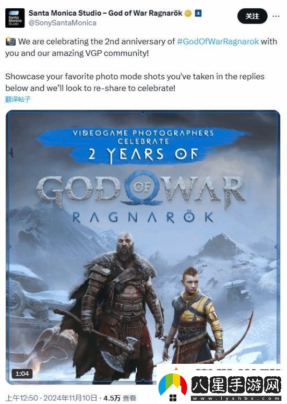This screenshot has width=287, height=404.
Task: Open the Santa Monica Studio profile avatar
Action: tap(15, 18)
